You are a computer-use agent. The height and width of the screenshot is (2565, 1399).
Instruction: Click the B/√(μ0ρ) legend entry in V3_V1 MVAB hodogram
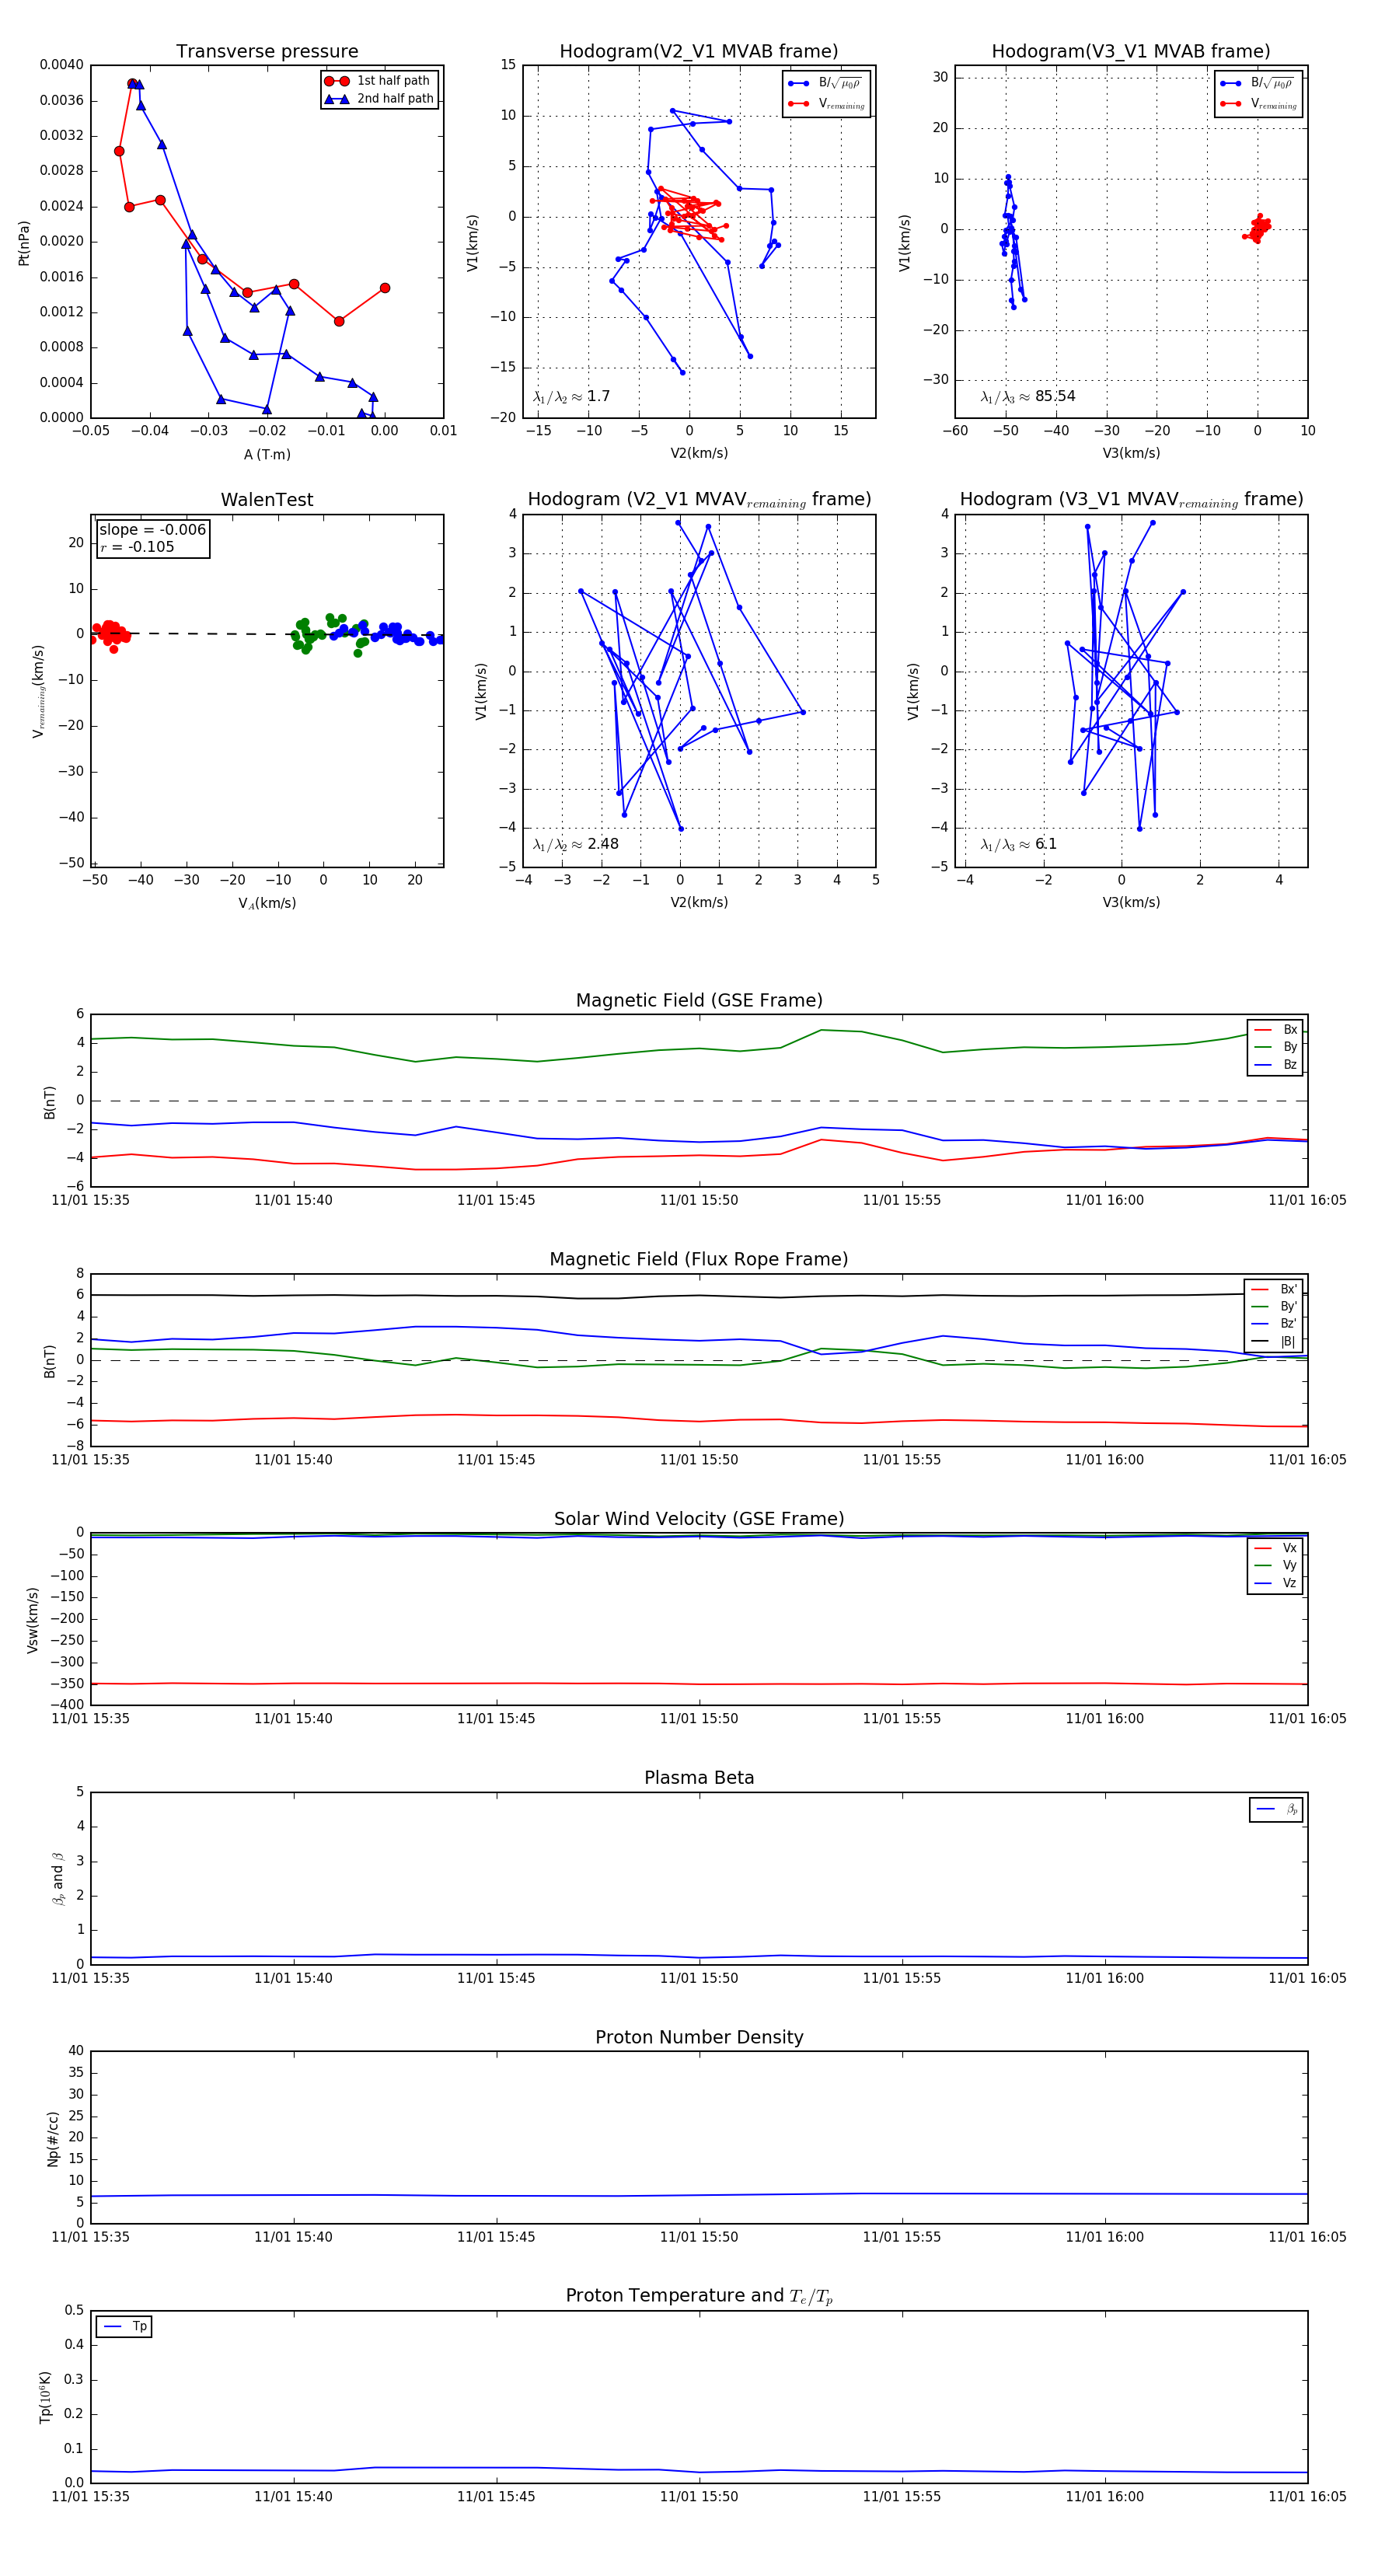tap(1258, 84)
